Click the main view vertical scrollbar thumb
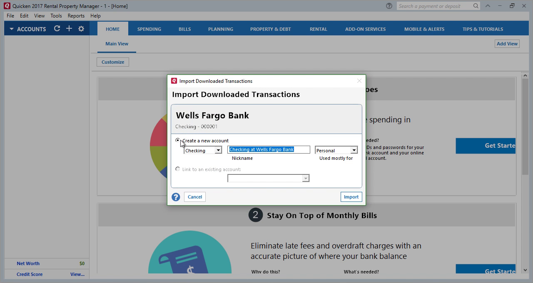Viewport: 533px width, 283px height. [525, 126]
